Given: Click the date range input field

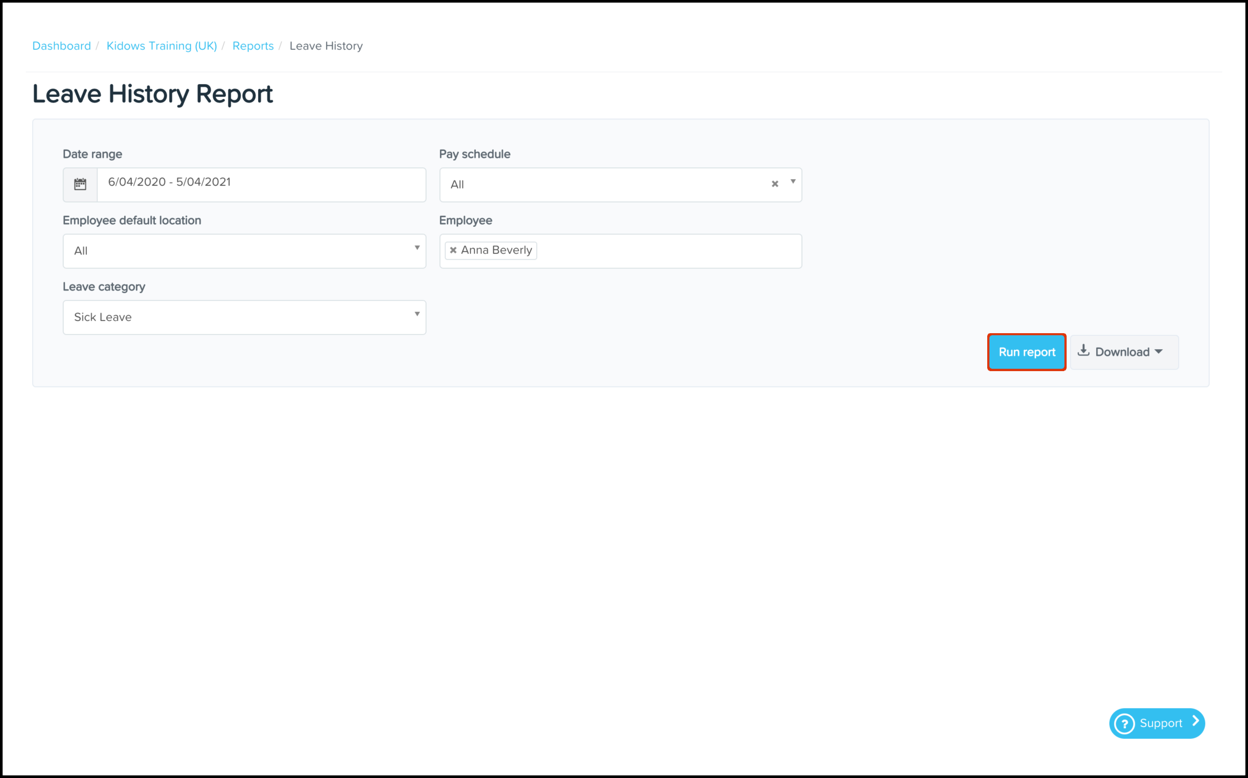Looking at the screenshot, I should coord(261,184).
